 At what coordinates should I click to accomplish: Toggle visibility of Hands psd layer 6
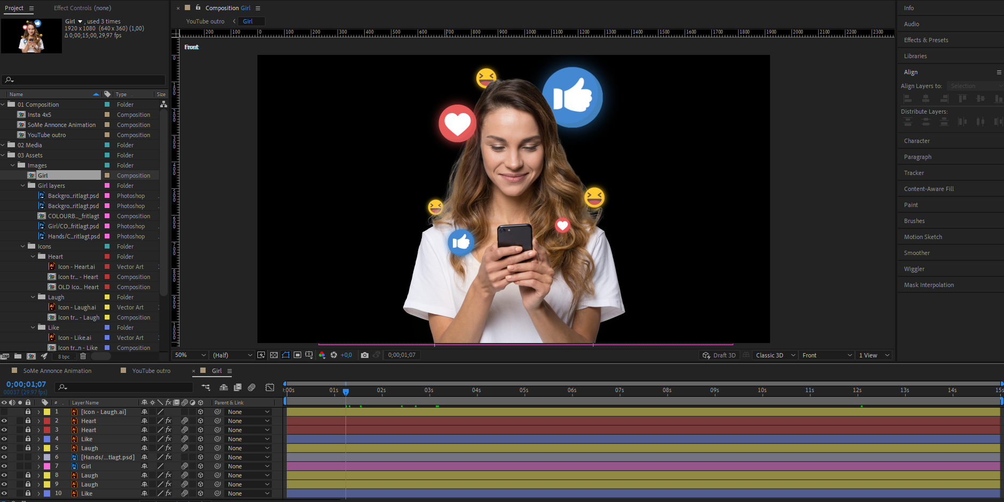4,457
